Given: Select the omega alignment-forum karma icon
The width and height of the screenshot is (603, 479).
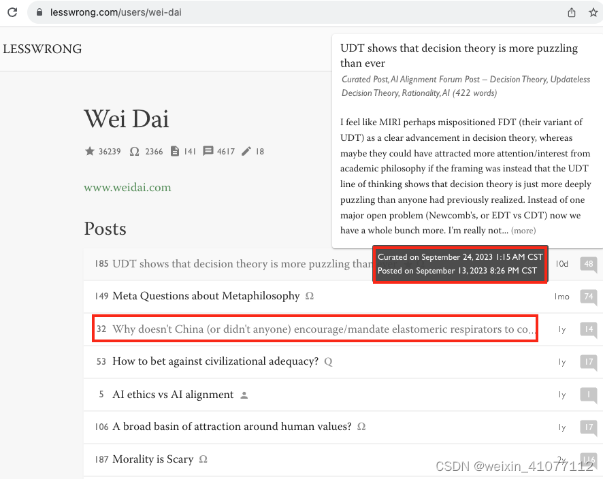Looking at the screenshot, I should pyautogui.click(x=133, y=151).
